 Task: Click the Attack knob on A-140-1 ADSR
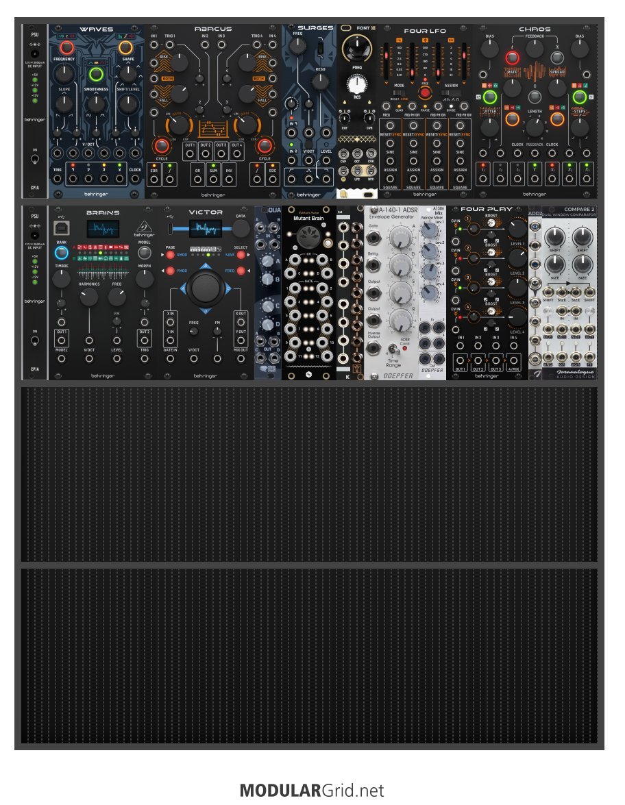pos(401,238)
